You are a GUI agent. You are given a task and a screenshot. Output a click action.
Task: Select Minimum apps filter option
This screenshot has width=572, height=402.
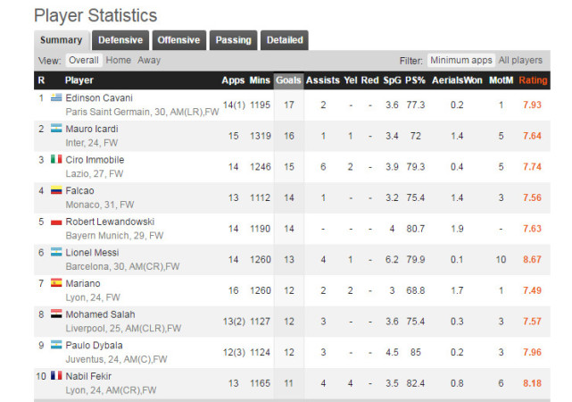(460, 61)
